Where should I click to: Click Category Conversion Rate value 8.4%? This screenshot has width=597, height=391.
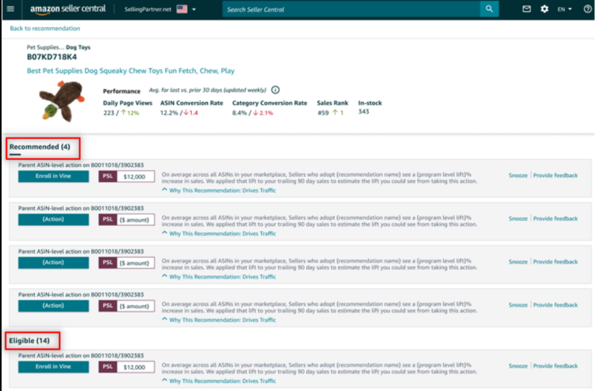(x=239, y=113)
